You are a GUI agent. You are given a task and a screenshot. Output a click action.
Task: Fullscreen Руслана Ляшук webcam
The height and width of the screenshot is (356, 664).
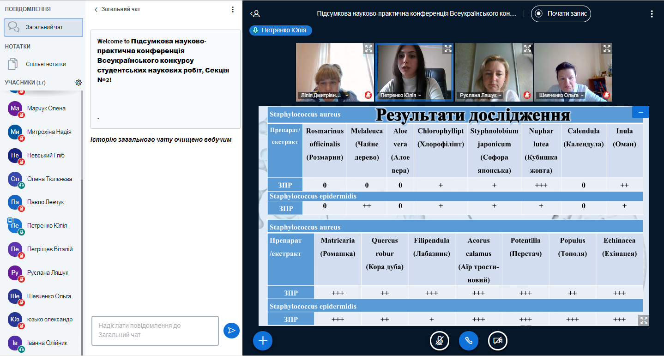click(x=527, y=48)
